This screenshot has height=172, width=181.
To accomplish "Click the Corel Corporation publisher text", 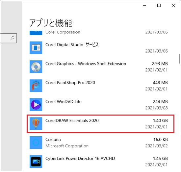I will tap(63, 32).
